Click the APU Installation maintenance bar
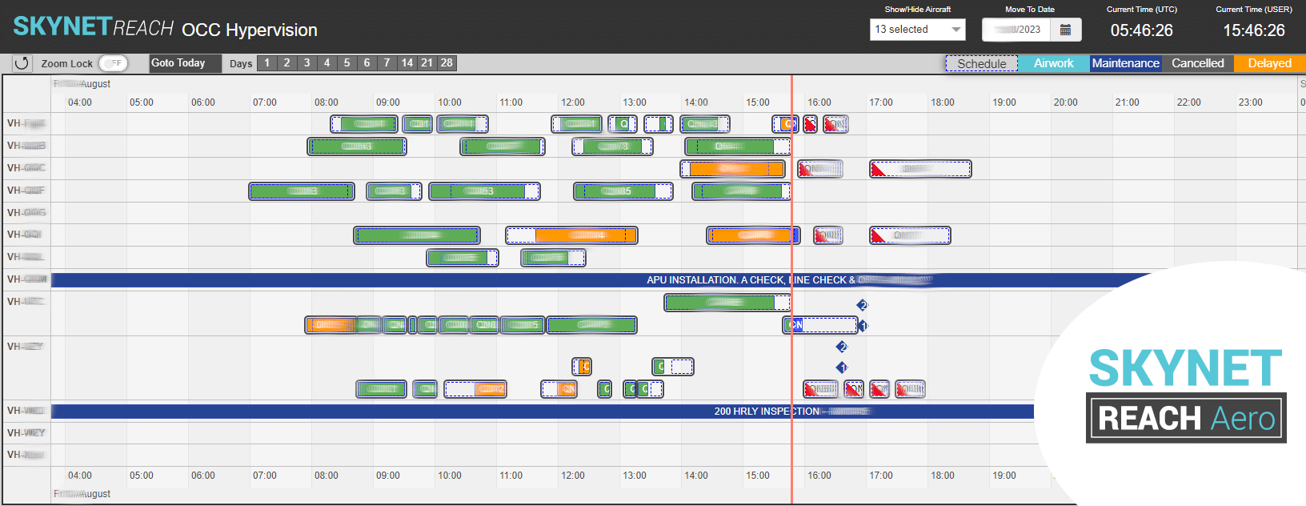This screenshot has width=1306, height=506. (560, 280)
